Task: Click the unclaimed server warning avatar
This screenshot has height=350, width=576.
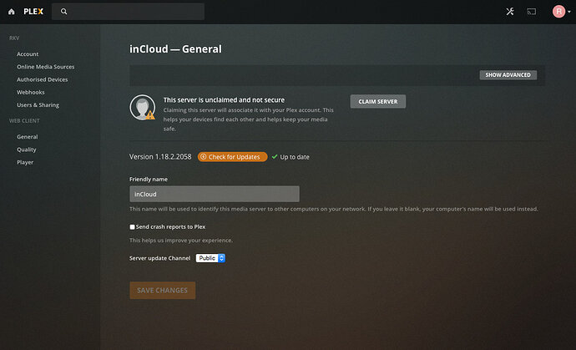Action: pos(143,108)
